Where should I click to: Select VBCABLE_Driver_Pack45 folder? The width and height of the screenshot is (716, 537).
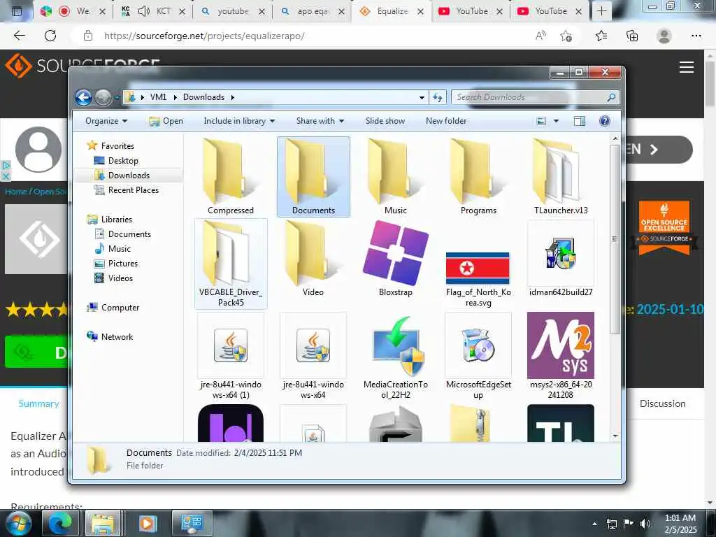pyautogui.click(x=231, y=264)
